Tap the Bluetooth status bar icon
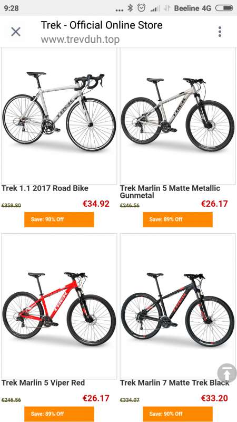Screen dimensions: 237x422 click(x=130, y=8)
